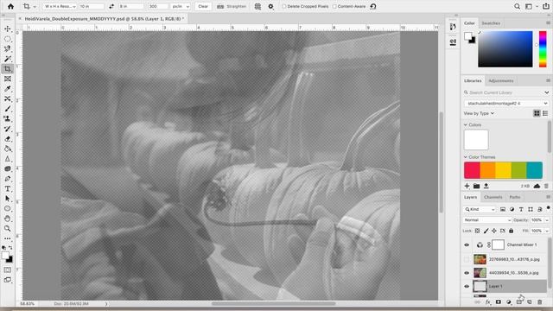The image size is (553, 311).
Task: Click the Share icon
Action: [546, 6]
